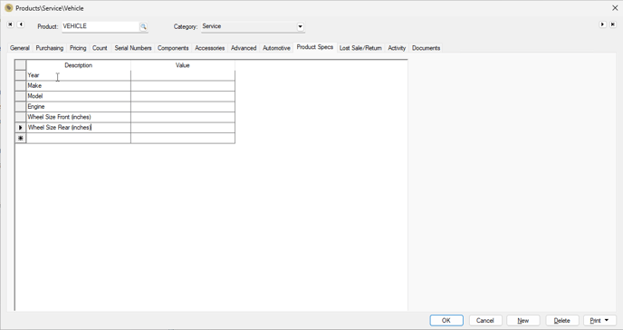This screenshot has width=623, height=330.
Task: Expand the Category dropdown
Action: (x=301, y=26)
